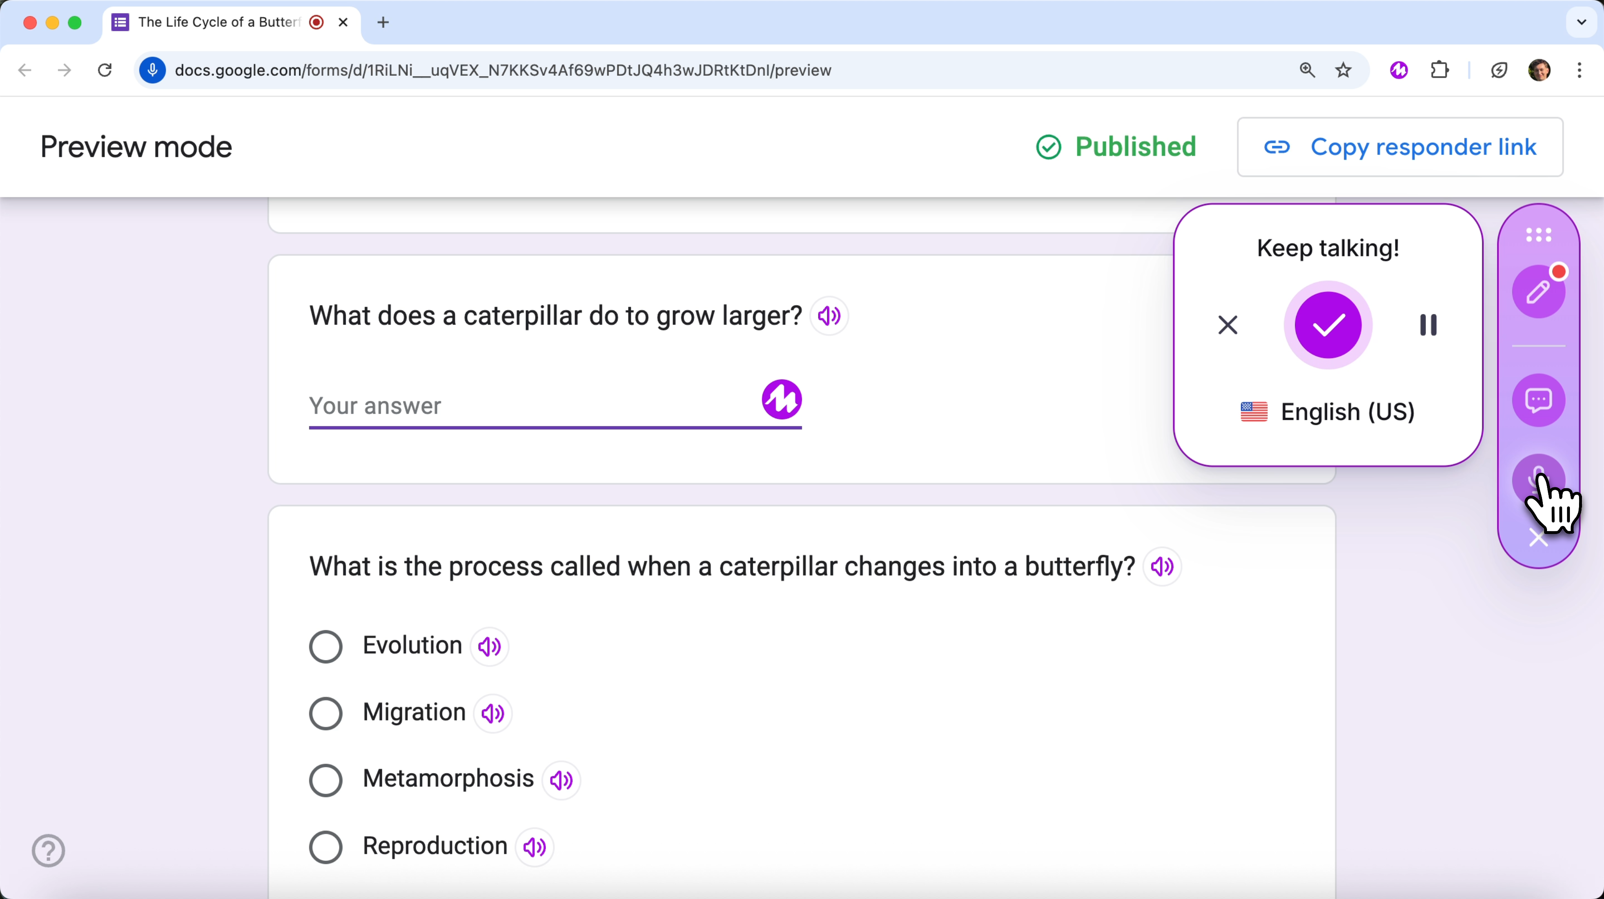Image resolution: width=1604 pixels, height=899 pixels.
Task: Pause the voice recording
Action: click(1428, 325)
